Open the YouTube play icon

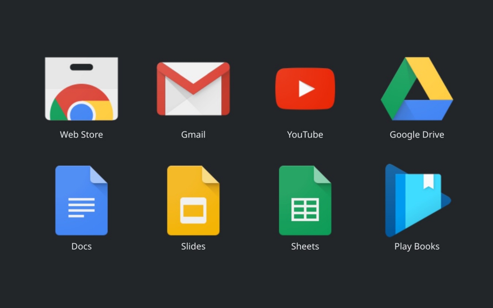[305, 89]
